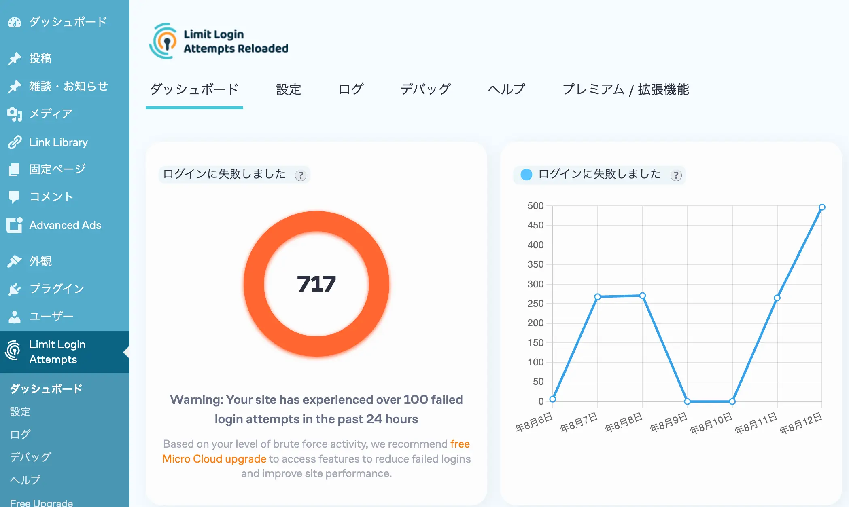Click the メディア media icon
Image resolution: width=849 pixels, height=507 pixels.
(x=15, y=114)
